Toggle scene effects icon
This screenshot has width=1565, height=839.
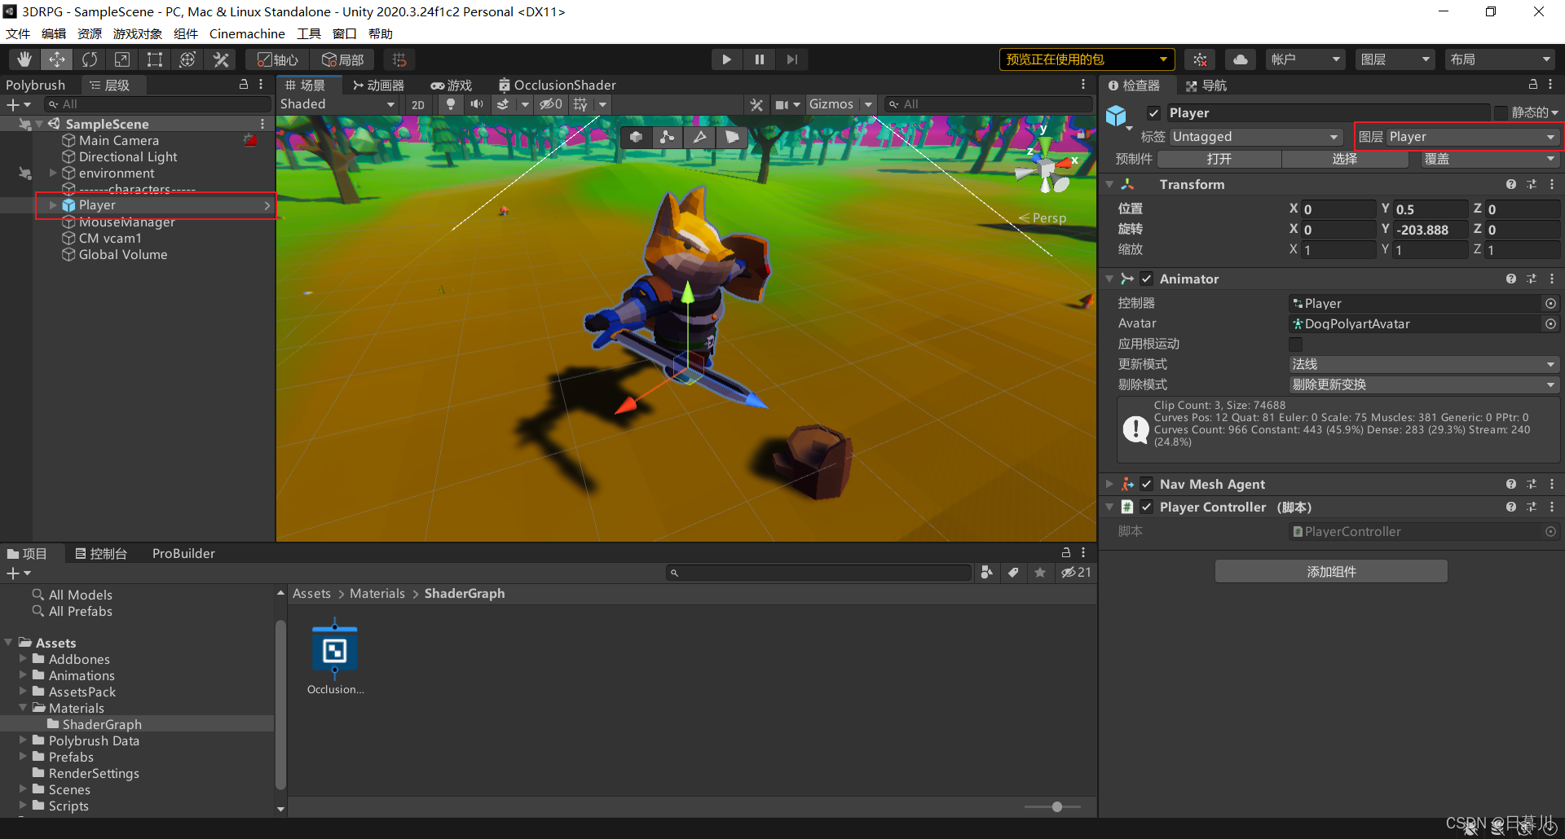503,104
